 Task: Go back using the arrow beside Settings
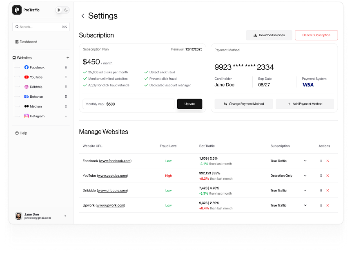click(x=83, y=16)
